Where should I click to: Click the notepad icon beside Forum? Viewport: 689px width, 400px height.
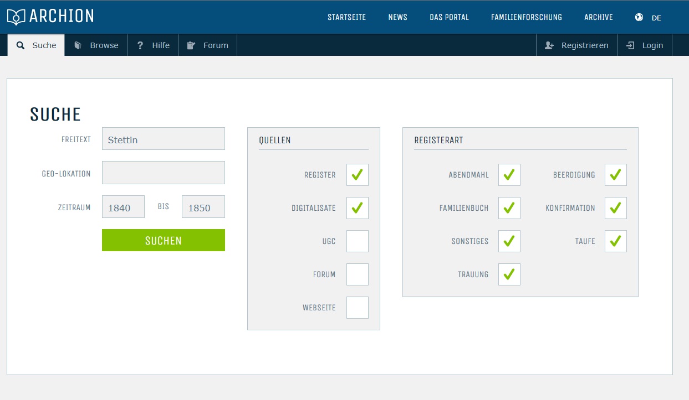click(x=191, y=45)
